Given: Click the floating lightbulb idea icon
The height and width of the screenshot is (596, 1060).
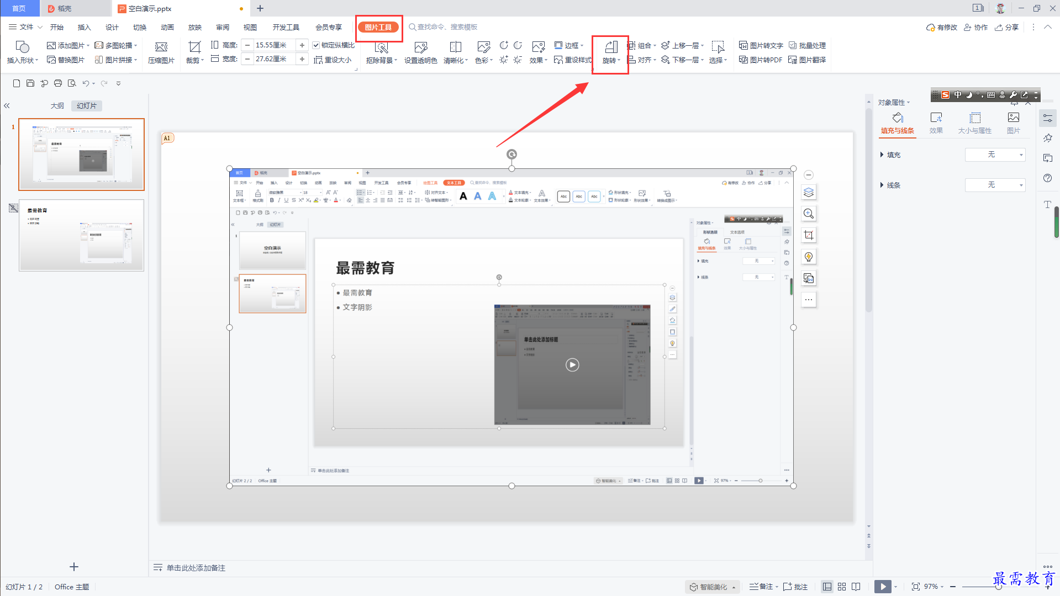Looking at the screenshot, I should pyautogui.click(x=809, y=257).
